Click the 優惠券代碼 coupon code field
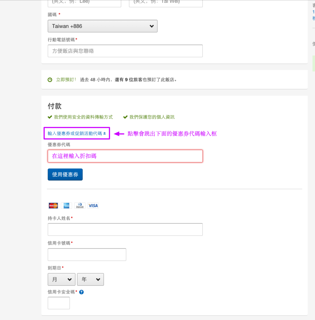 [x=125, y=156]
